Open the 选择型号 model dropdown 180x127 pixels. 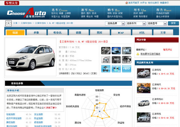(x=157, y=24)
